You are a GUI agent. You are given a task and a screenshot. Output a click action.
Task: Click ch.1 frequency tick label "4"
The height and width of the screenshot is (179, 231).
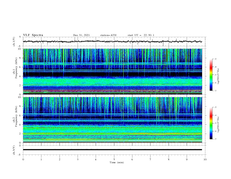click(x=20, y=76)
